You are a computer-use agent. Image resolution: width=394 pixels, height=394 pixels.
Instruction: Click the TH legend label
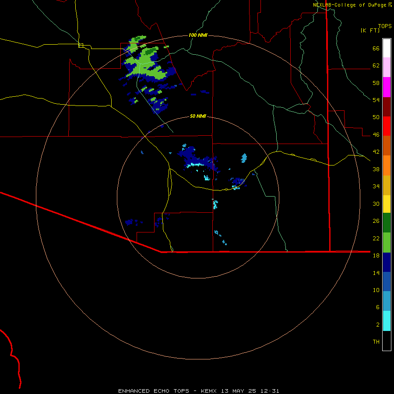pos(376,342)
